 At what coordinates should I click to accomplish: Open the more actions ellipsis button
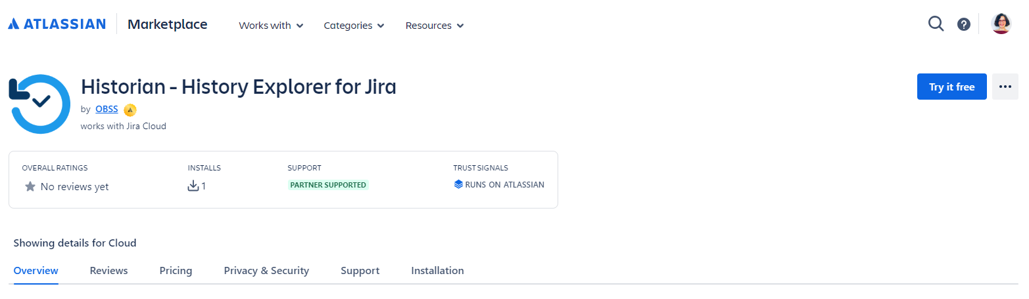(1005, 87)
